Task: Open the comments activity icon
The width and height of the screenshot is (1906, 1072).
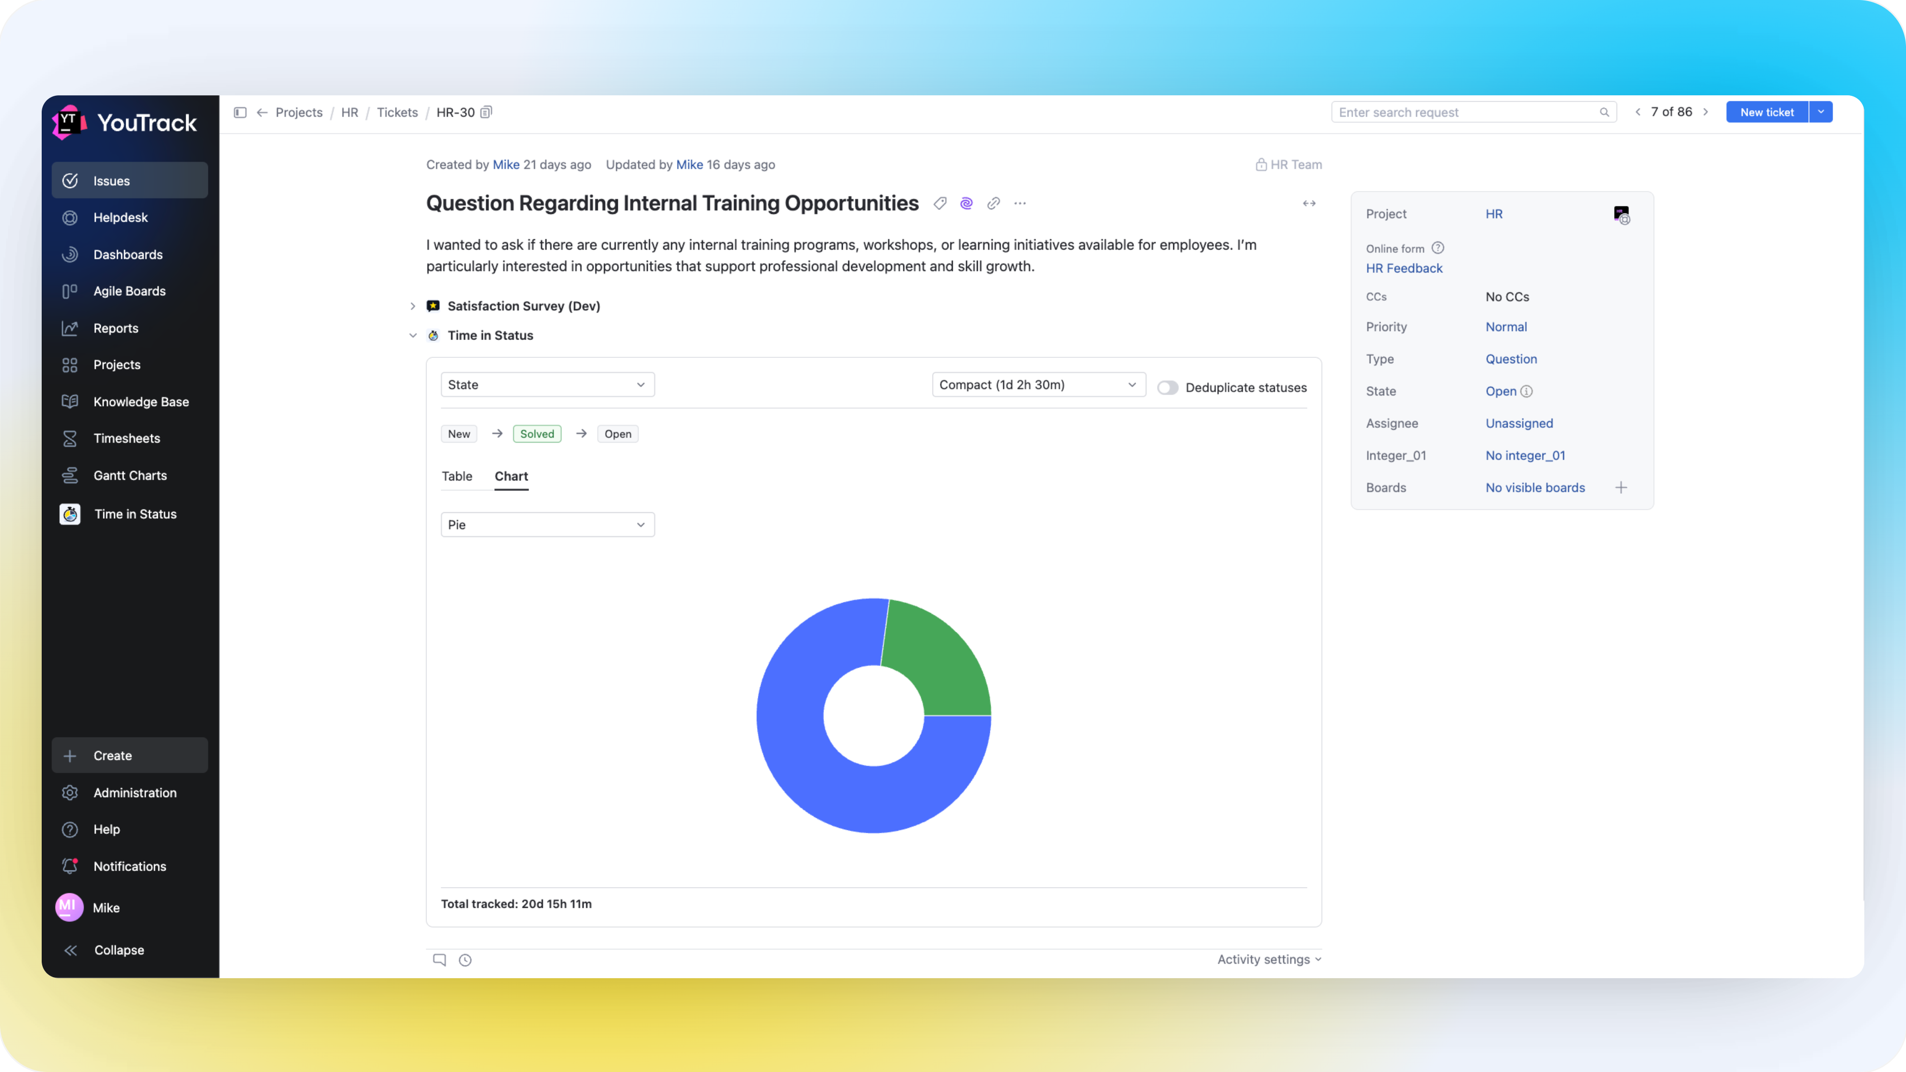Action: [x=439, y=959]
